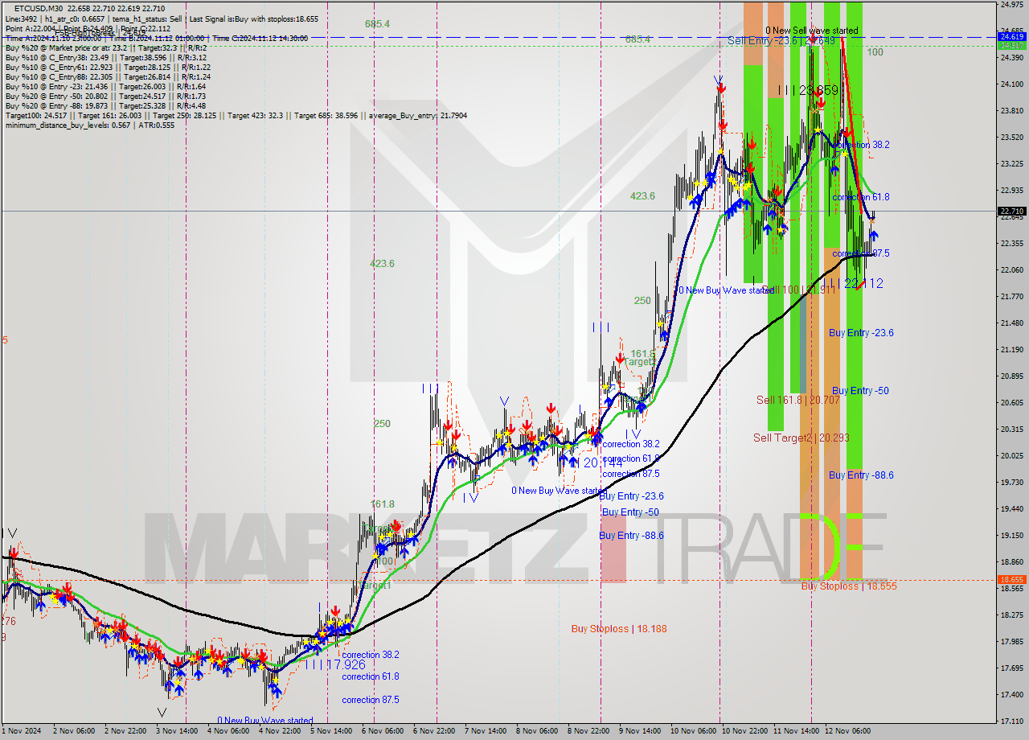Select the 'Point A:22.004' info line
Viewport: 1029px width, 740px height.
coord(88,28)
